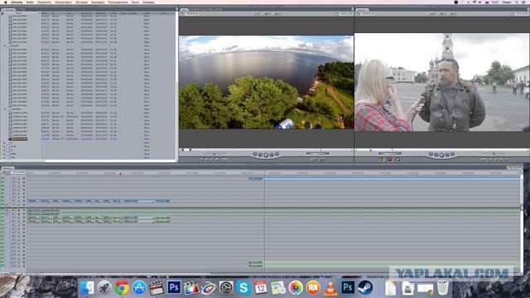530x298 pixels.
Task: Play the clip in the Viewer window
Action: 266,155
